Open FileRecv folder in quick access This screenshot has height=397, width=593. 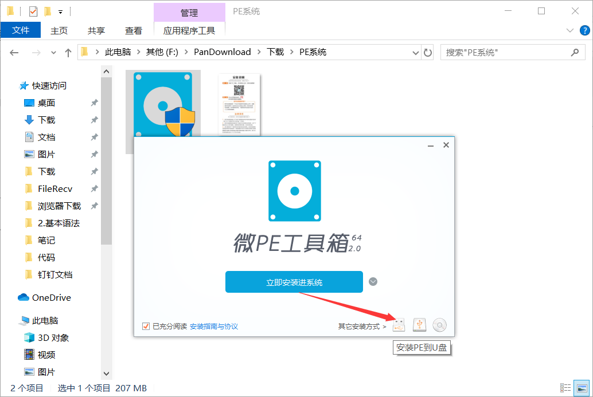click(x=48, y=188)
